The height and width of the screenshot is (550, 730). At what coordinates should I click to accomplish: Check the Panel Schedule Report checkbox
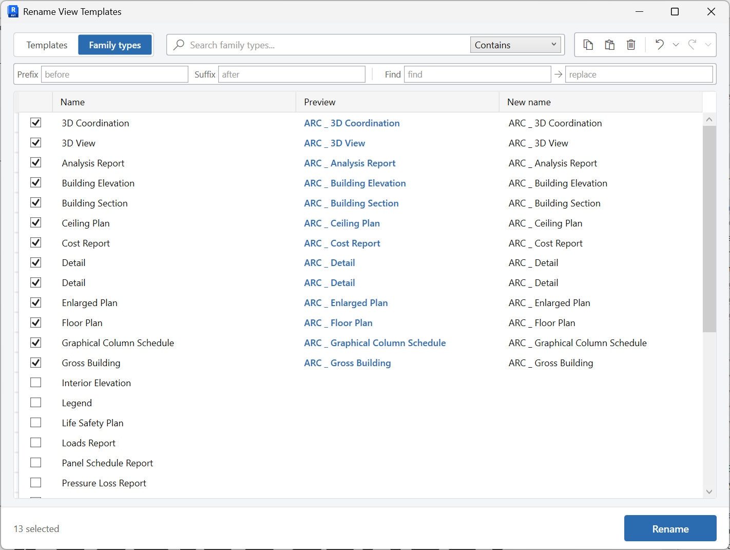click(x=35, y=462)
